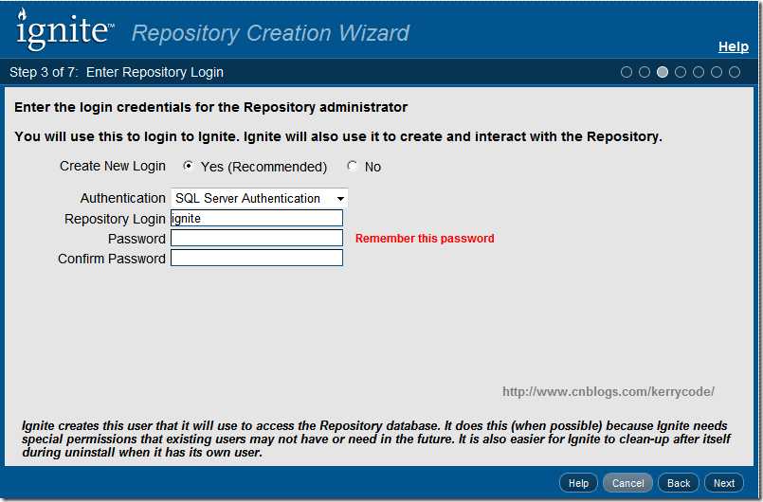This screenshot has width=763, height=502.
Task: Focus the Password input field
Action: tap(257, 238)
